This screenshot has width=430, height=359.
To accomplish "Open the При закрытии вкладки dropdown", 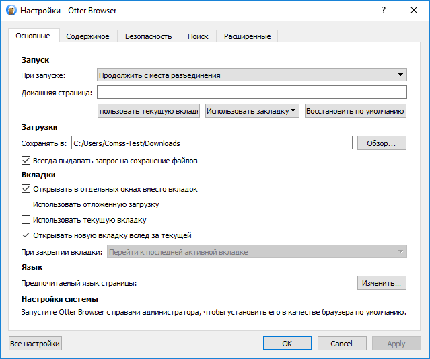I will 256,252.
